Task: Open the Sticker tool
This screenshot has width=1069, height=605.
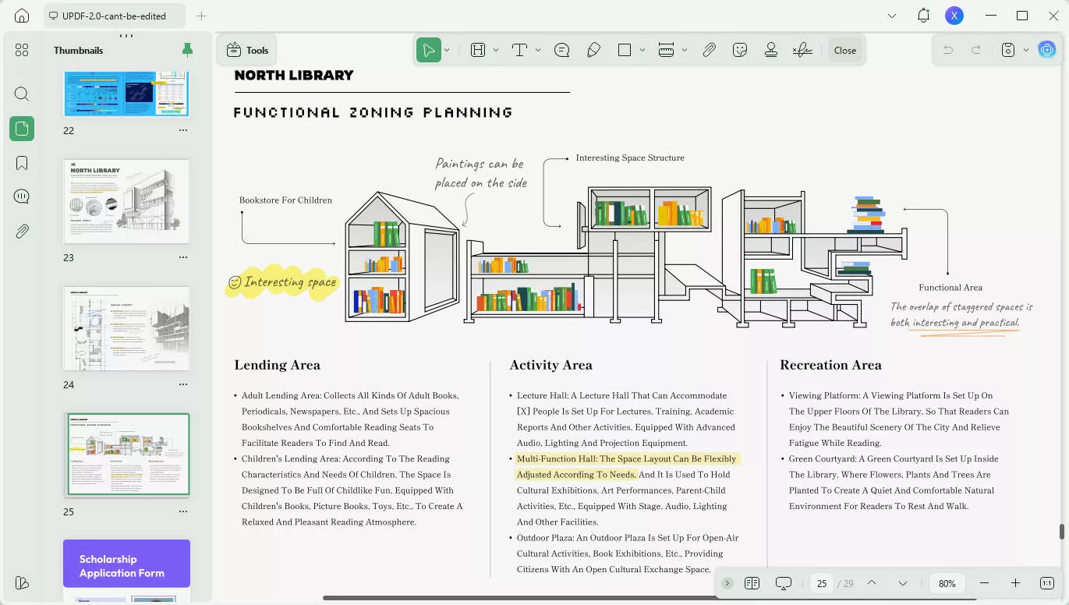Action: pyautogui.click(x=739, y=49)
